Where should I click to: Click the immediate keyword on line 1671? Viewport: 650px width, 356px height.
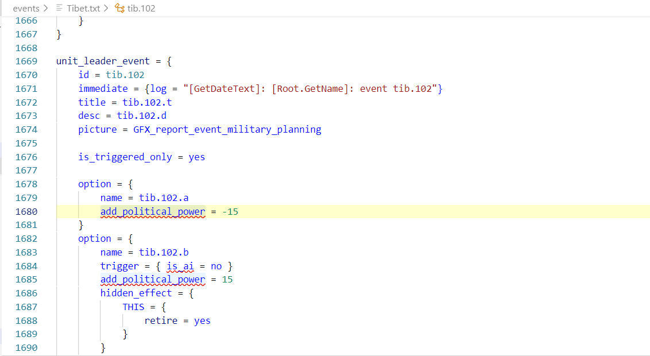click(x=103, y=88)
